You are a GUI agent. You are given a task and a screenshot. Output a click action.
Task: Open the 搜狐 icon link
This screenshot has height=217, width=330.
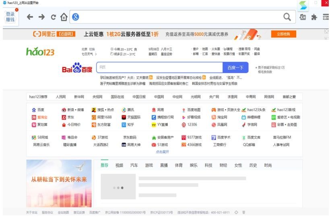(94, 110)
